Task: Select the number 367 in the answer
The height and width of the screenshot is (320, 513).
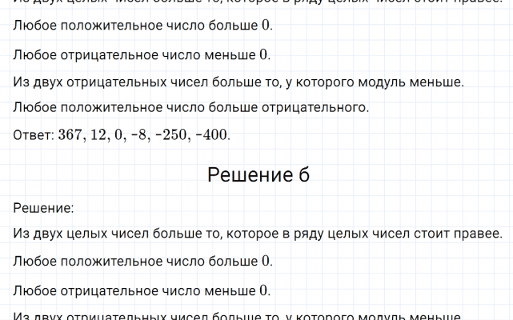Action: 72,134
